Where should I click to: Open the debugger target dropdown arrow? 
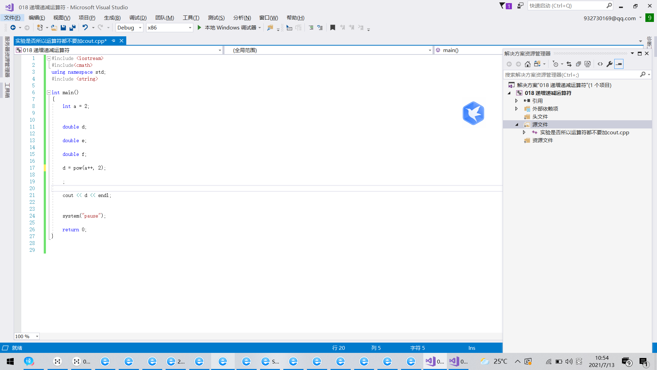(x=260, y=28)
